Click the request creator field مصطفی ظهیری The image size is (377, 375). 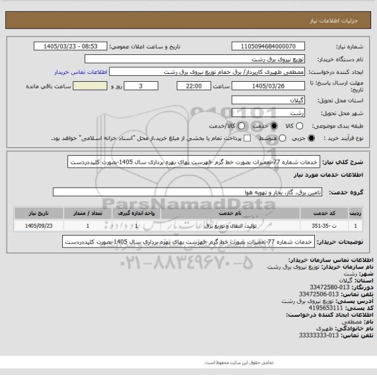(207, 72)
